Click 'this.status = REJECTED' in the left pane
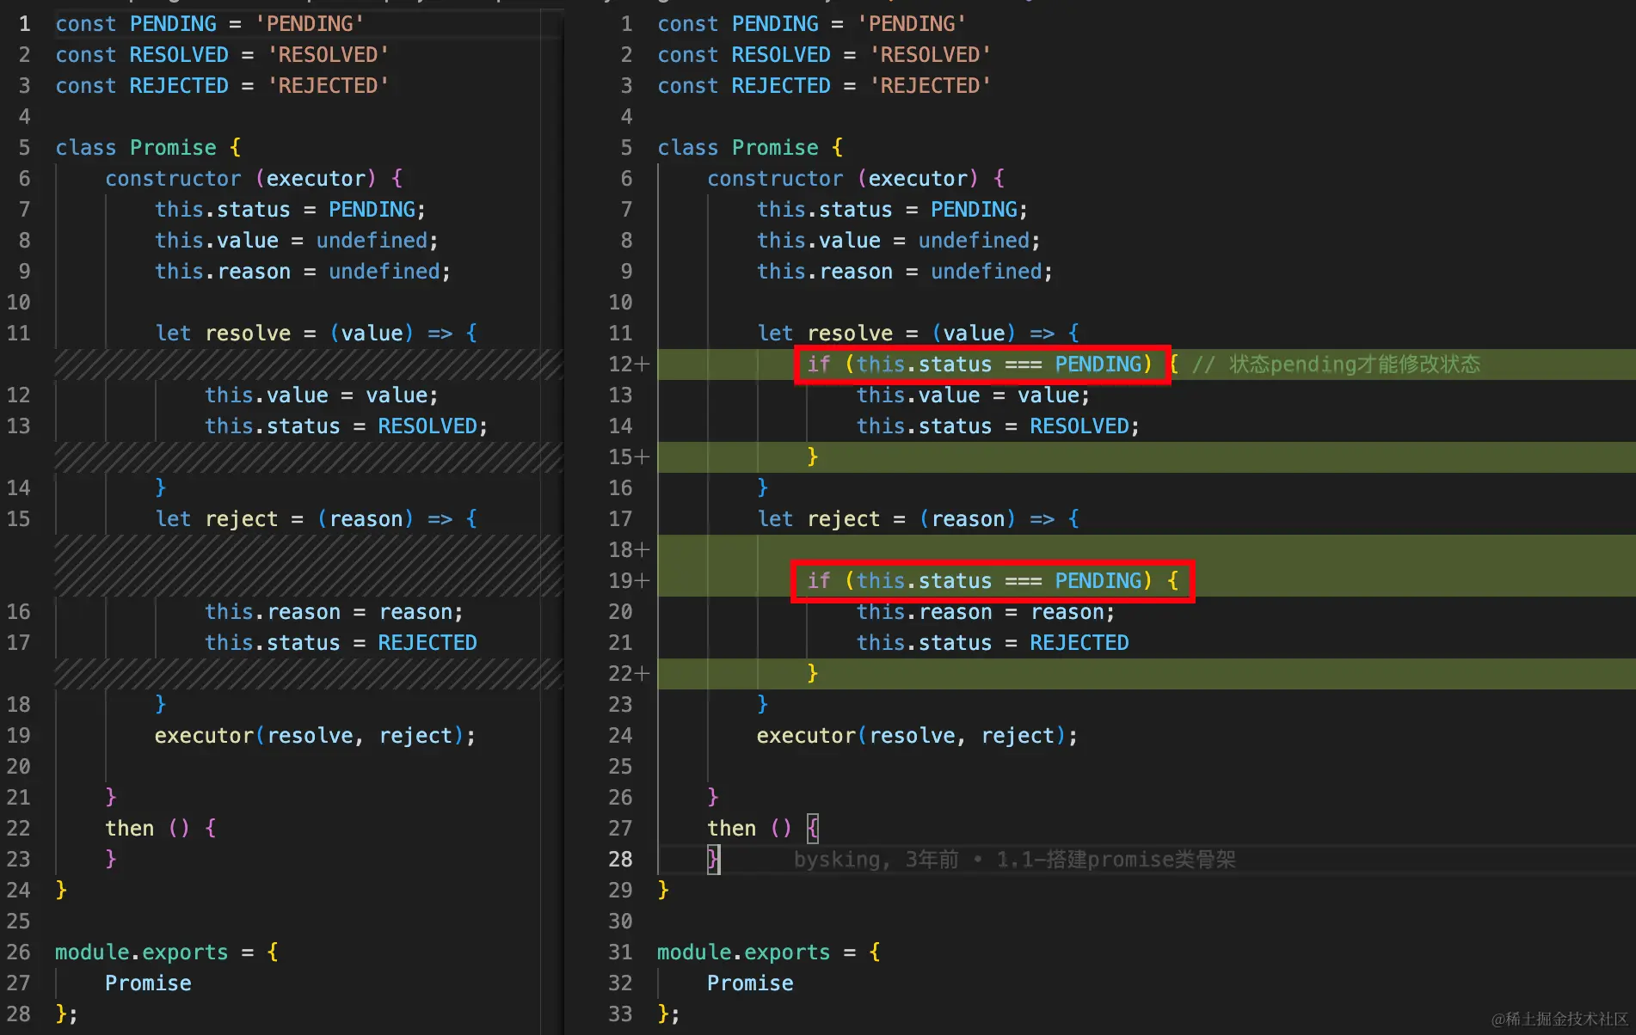The height and width of the screenshot is (1035, 1636). (x=341, y=643)
